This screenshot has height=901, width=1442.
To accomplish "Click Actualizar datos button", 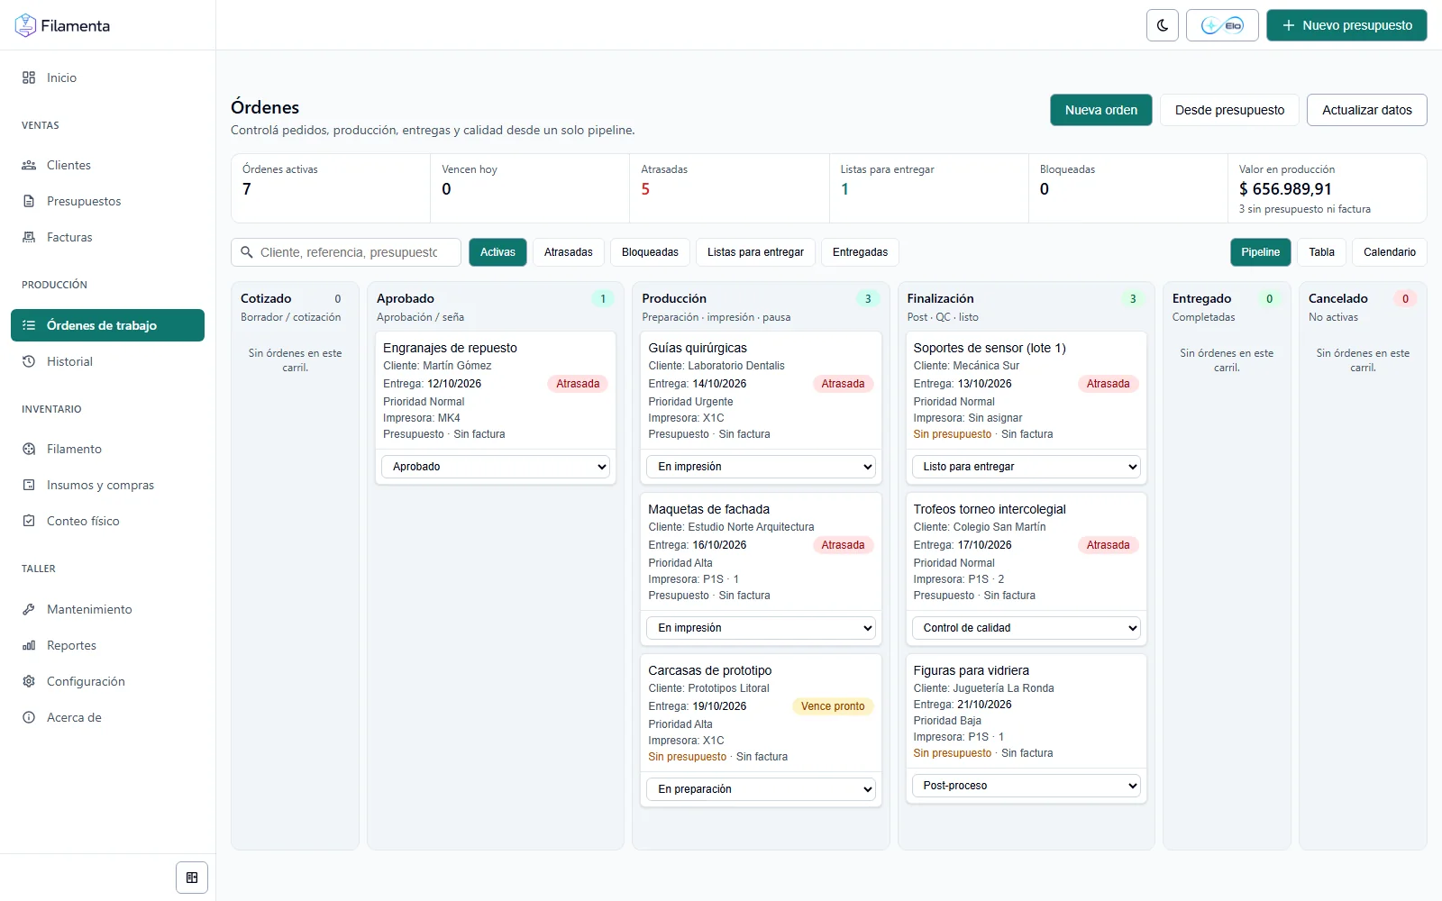I will coord(1367,110).
